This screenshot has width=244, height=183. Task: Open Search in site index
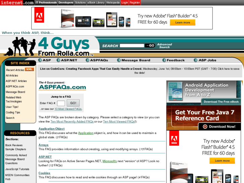10,118
